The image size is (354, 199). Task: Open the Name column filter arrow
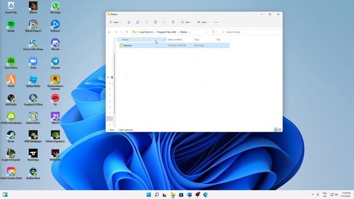click(x=165, y=39)
